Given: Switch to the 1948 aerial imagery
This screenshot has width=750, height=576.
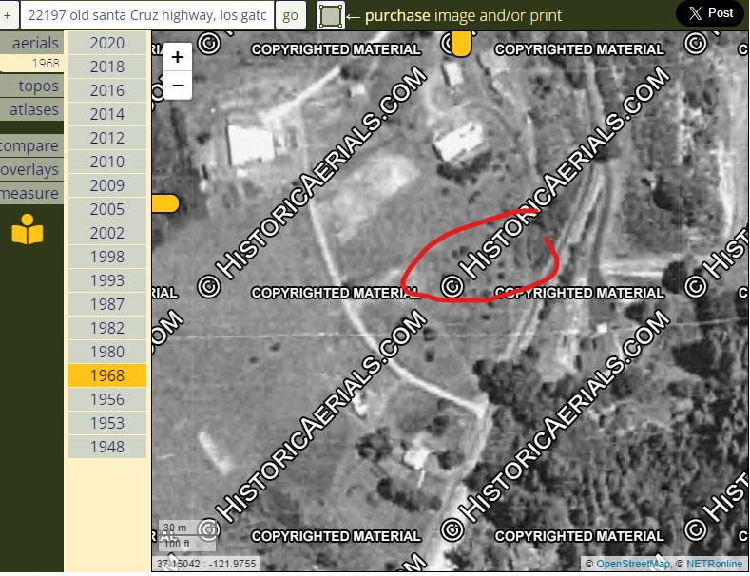Looking at the screenshot, I should (x=107, y=447).
